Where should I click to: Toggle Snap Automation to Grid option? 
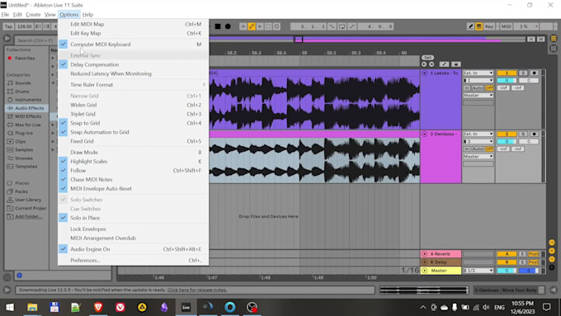tap(133, 132)
